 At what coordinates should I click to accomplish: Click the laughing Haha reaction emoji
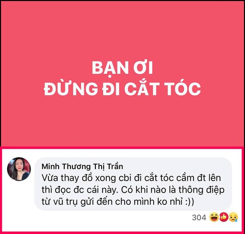pos(214,217)
